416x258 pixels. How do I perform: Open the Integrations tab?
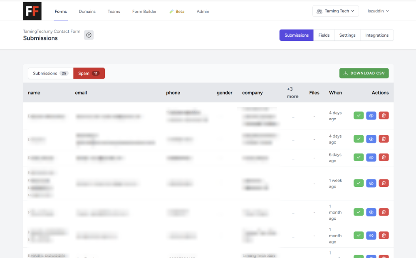click(x=376, y=35)
